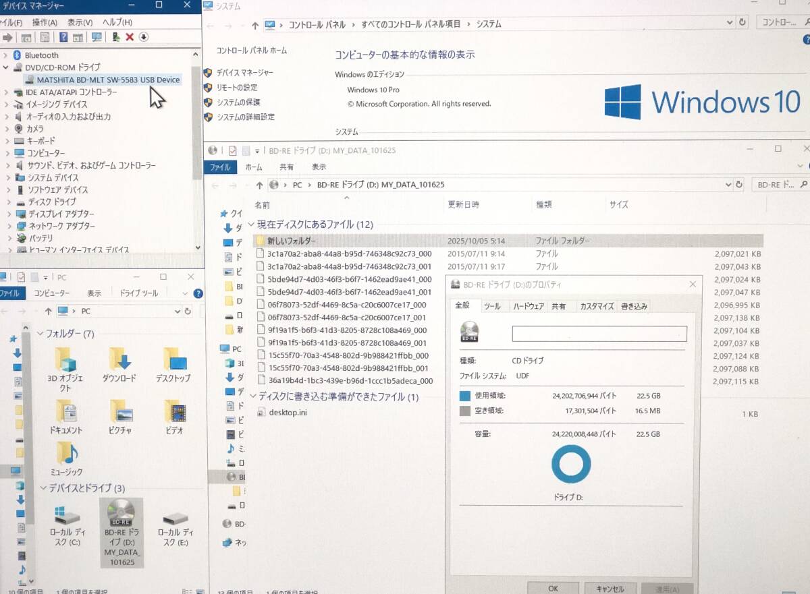Open デスクトップ folder in PC window
810x594 pixels.
(173, 365)
